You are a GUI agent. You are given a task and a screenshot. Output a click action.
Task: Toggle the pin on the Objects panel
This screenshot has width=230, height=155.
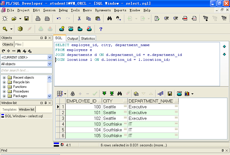pyautogui.click(x=45, y=38)
